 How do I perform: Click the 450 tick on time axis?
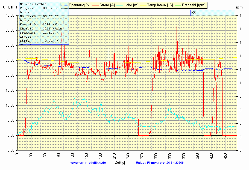[x=225, y=156]
